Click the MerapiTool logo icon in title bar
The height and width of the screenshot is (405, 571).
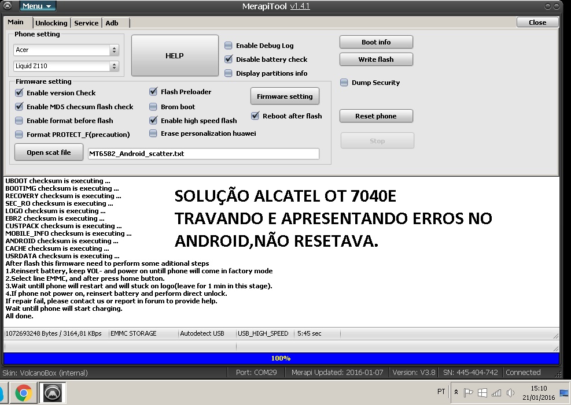click(7, 5)
